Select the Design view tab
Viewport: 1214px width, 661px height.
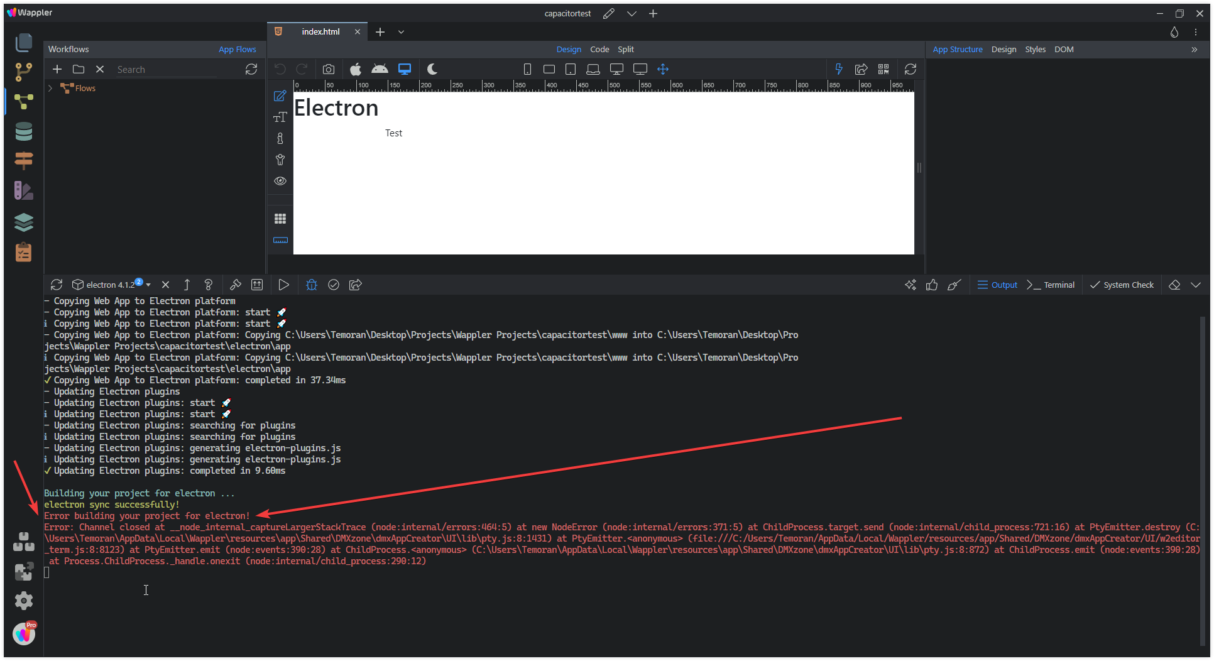(569, 49)
